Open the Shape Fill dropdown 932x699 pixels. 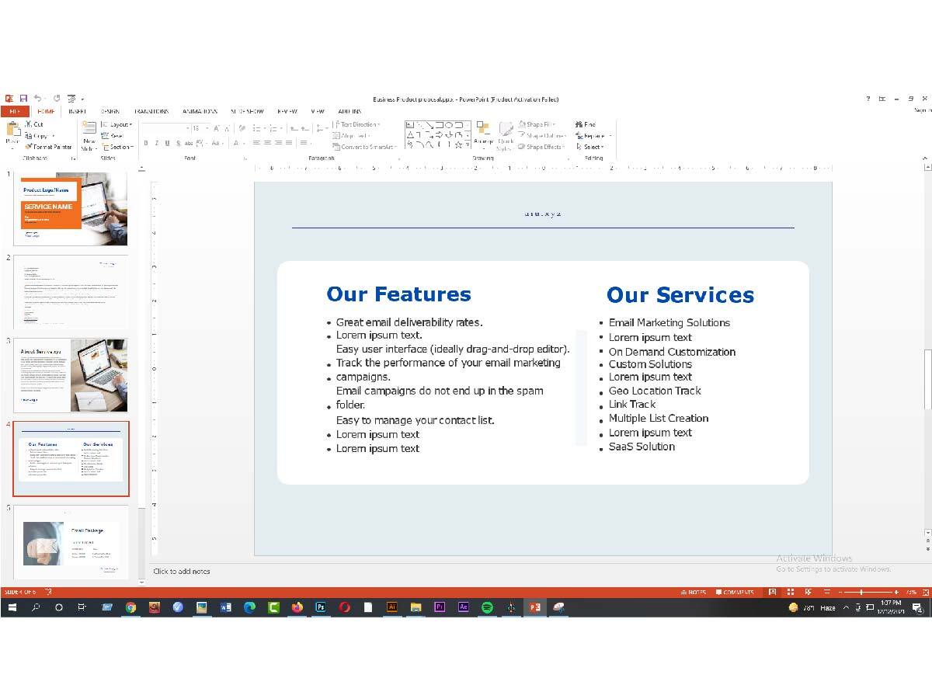tap(541, 124)
